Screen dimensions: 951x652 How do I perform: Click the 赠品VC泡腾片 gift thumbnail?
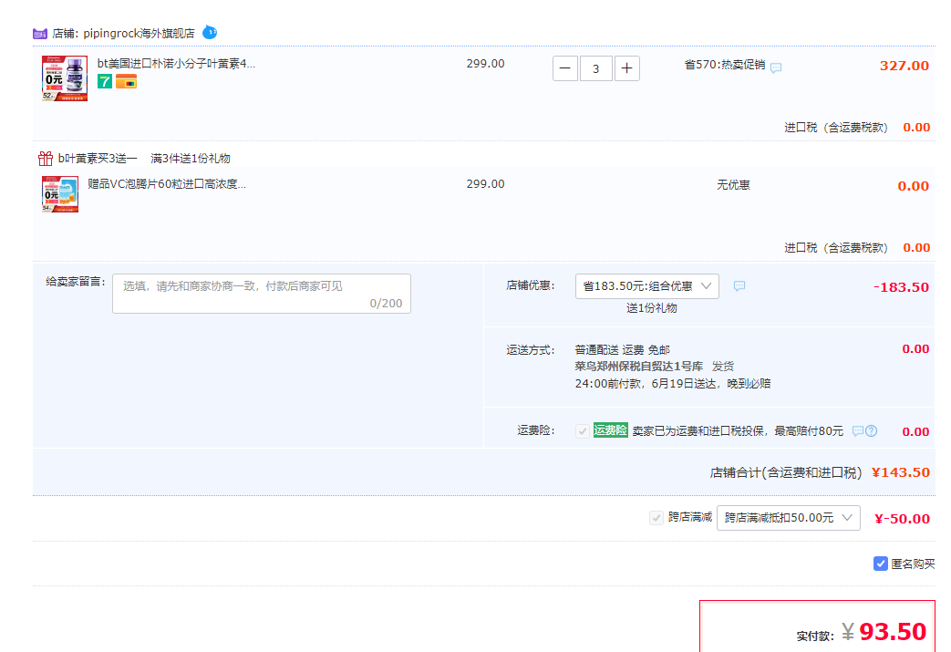[60, 194]
